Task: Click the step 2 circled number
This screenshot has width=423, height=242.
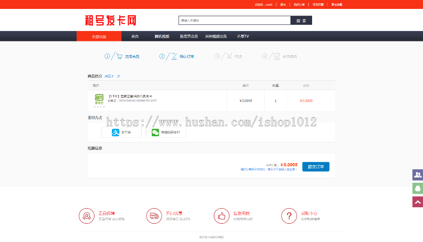Action: coord(162,56)
